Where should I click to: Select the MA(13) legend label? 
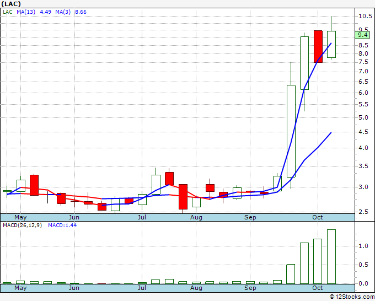pyautogui.click(x=26, y=12)
